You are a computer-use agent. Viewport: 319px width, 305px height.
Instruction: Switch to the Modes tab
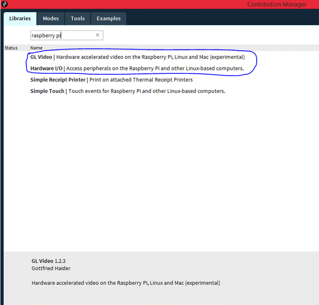click(51, 19)
